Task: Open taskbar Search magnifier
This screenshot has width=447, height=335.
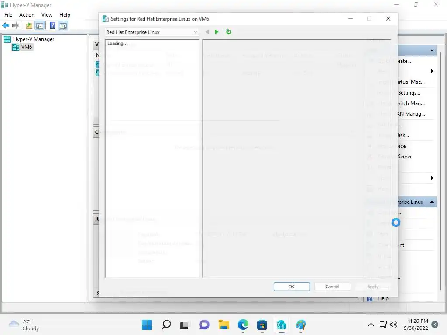Action: 166,325
